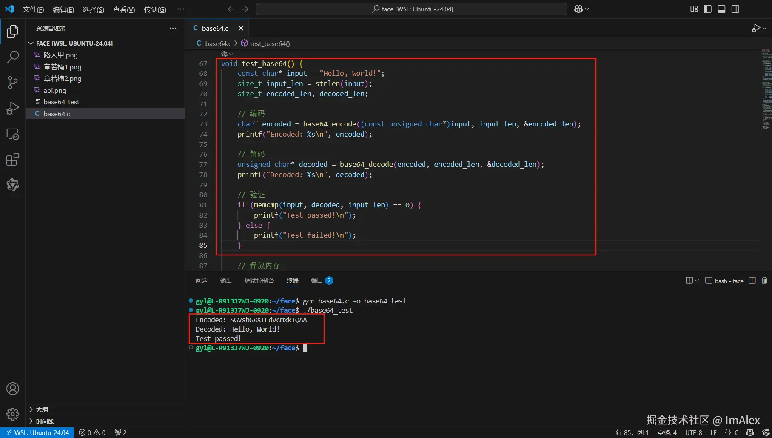Toggle the secondary sidebar layout button
Viewport: 772px width, 438px height.
735,9
